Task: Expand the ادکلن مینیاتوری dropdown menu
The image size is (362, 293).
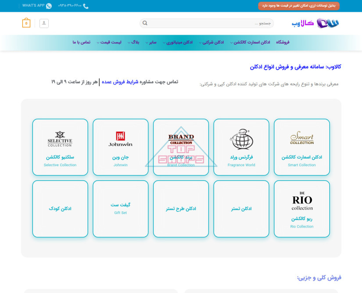Action: click(x=179, y=43)
